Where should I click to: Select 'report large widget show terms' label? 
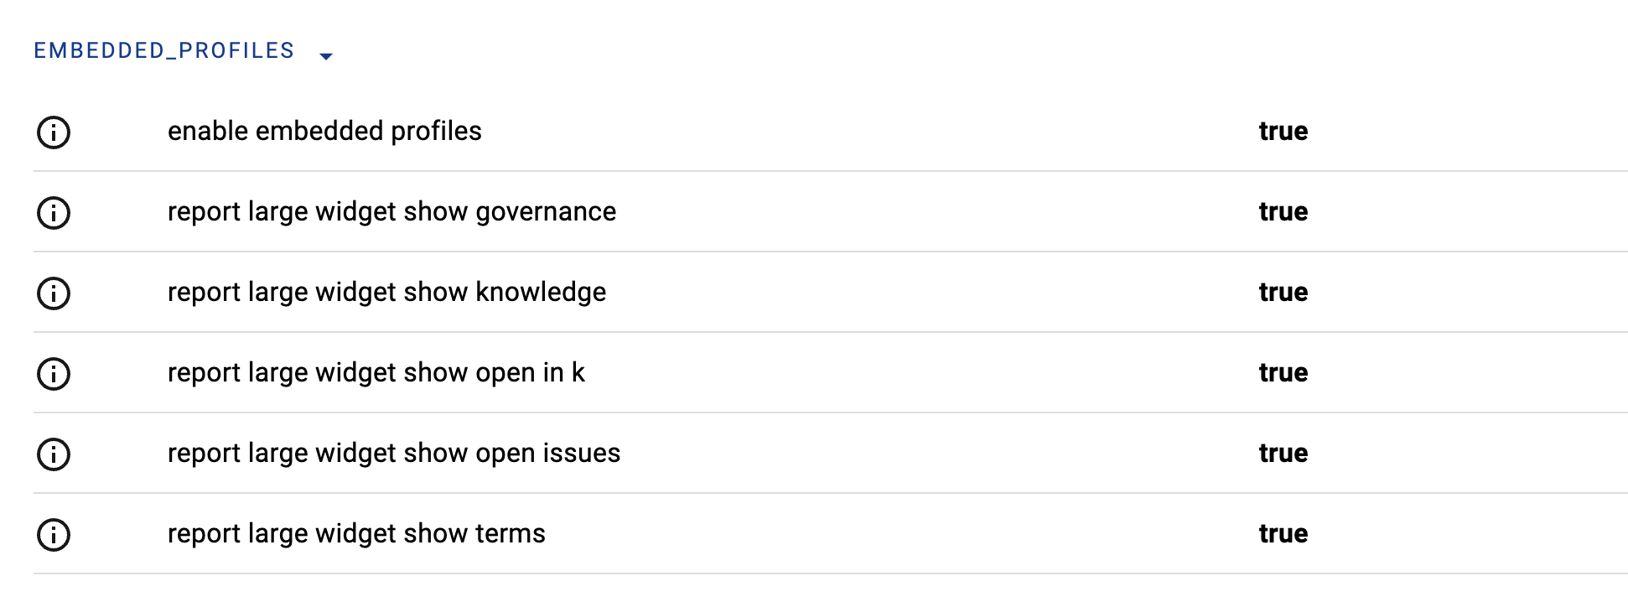356,534
